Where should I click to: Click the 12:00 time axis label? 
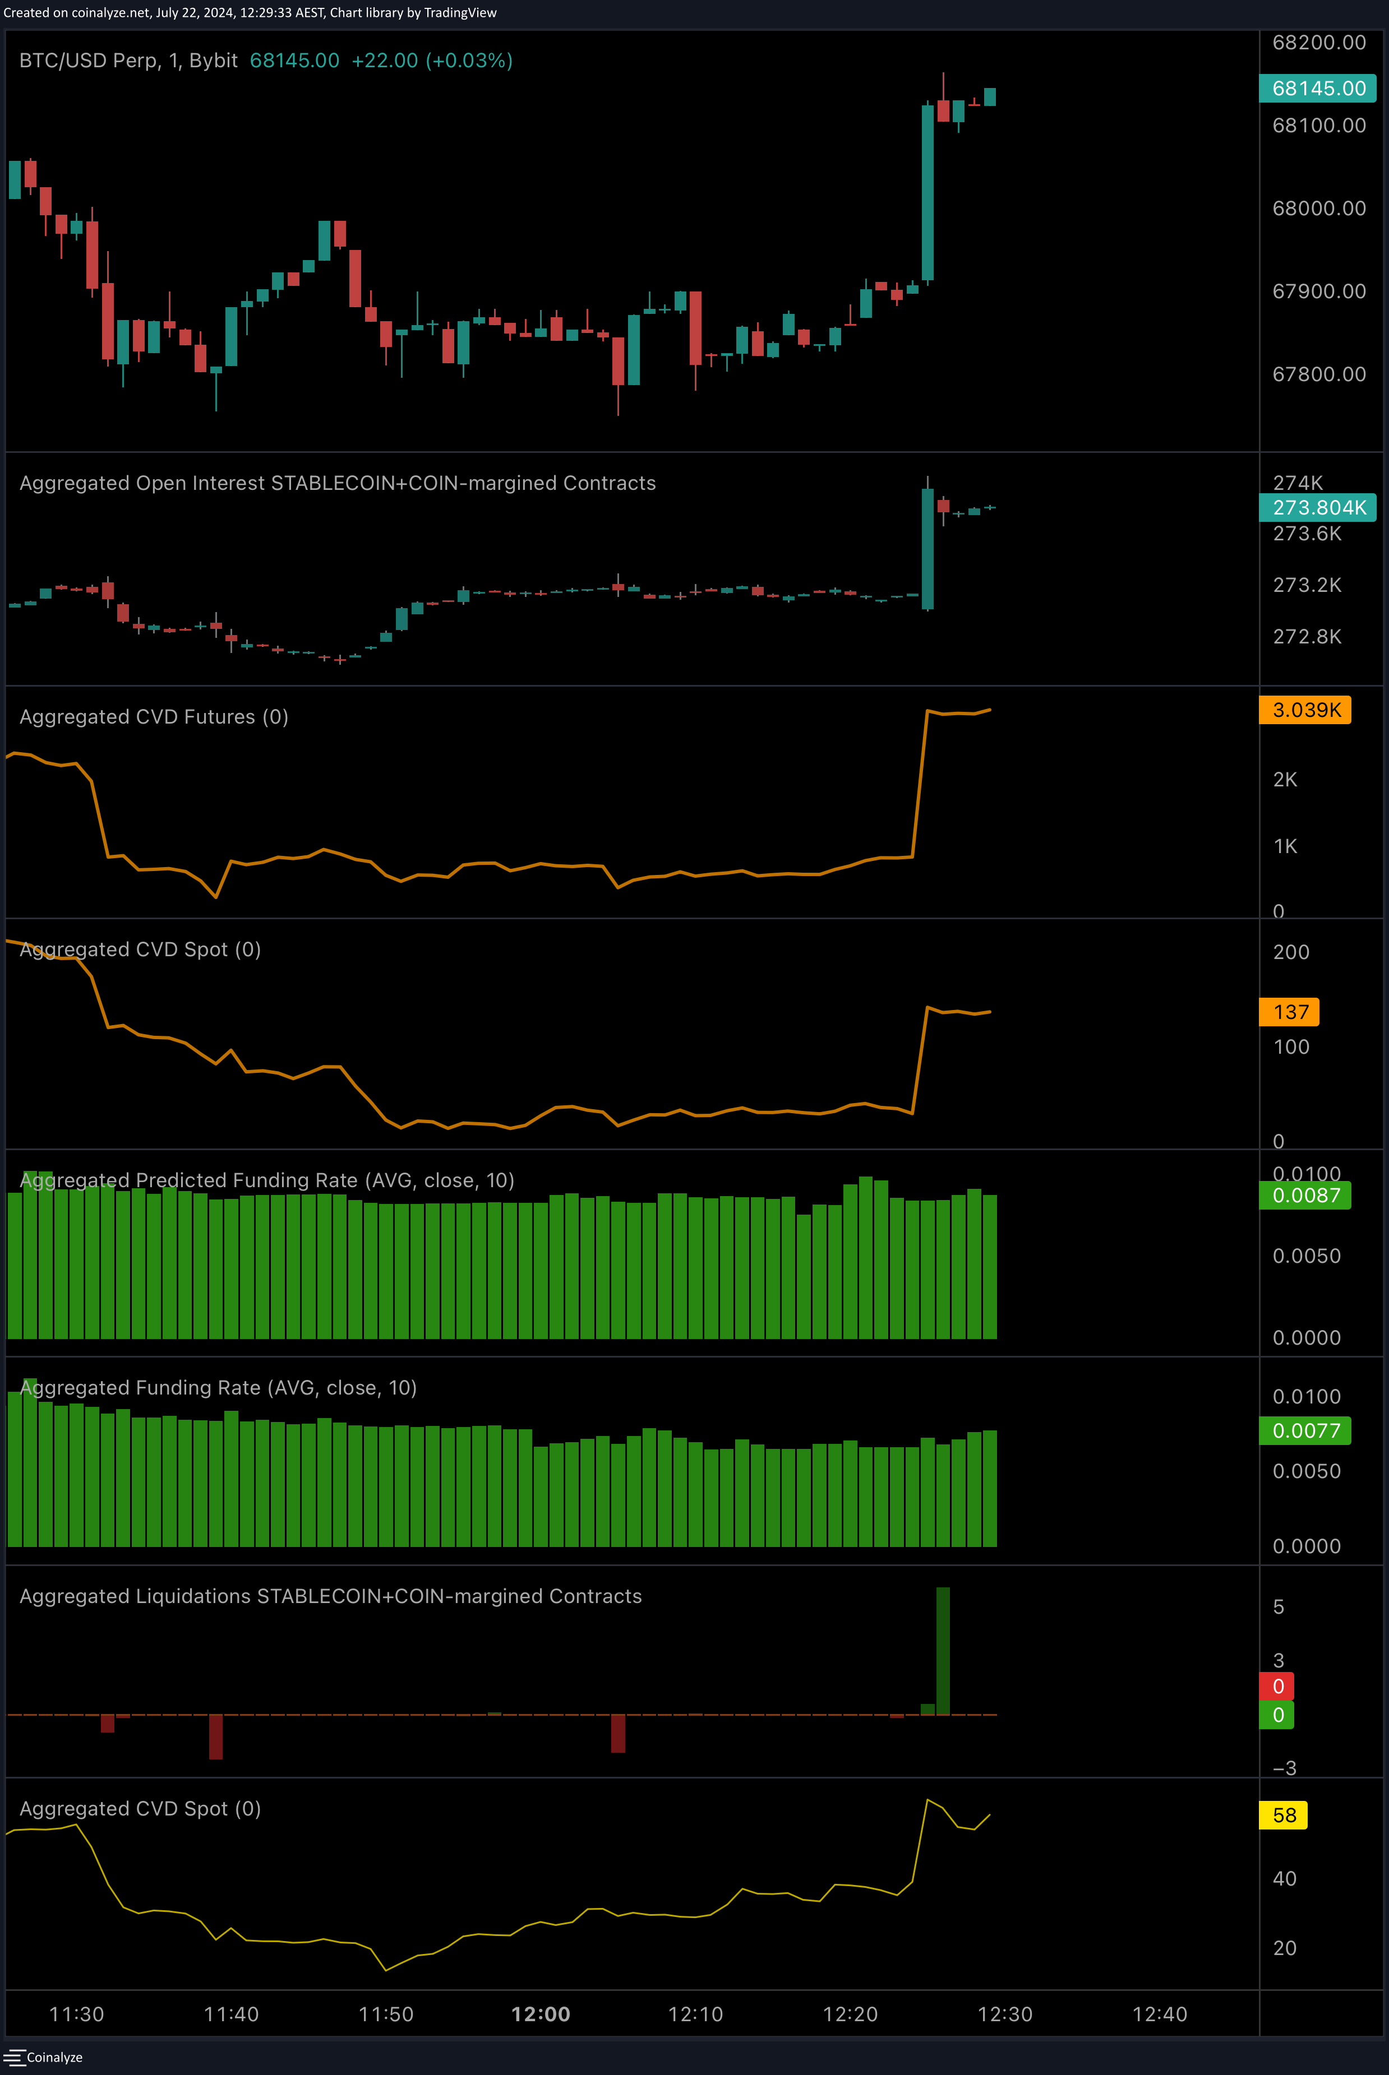pos(541,2015)
